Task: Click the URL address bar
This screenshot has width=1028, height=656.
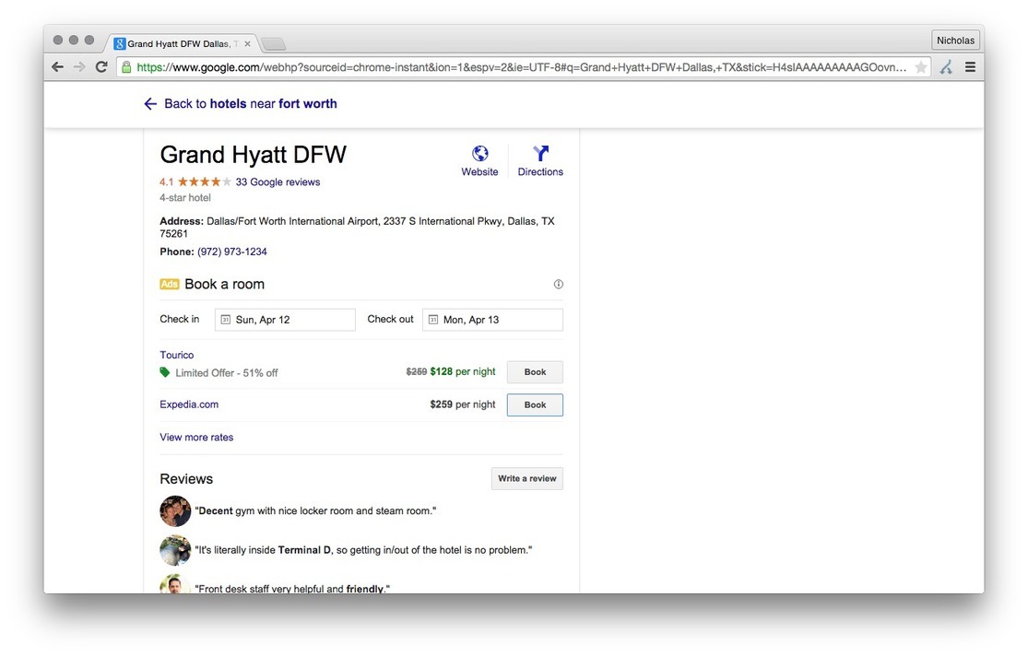Action: click(x=522, y=67)
